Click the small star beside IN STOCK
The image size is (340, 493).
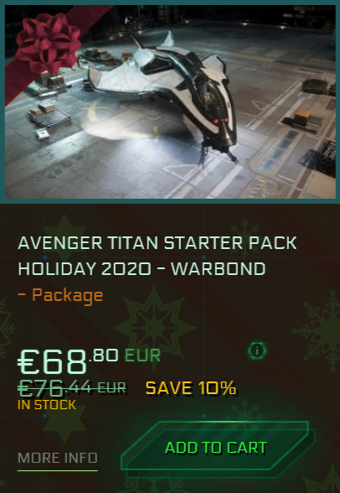click(64, 423)
